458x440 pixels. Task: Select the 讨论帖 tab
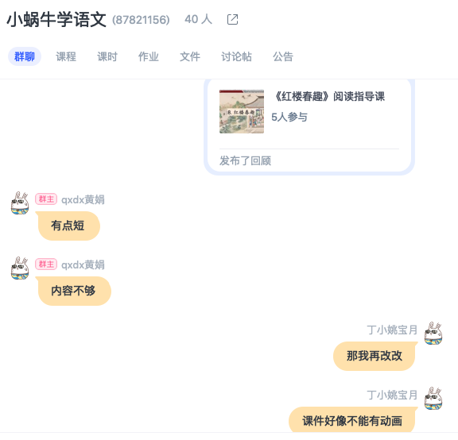[x=236, y=56]
